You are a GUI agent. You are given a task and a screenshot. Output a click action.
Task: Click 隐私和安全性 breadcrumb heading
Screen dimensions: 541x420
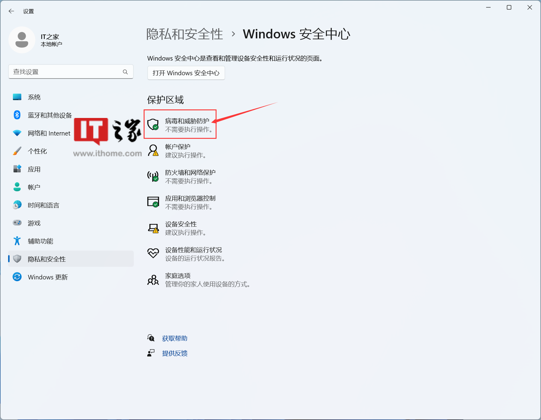click(x=184, y=34)
